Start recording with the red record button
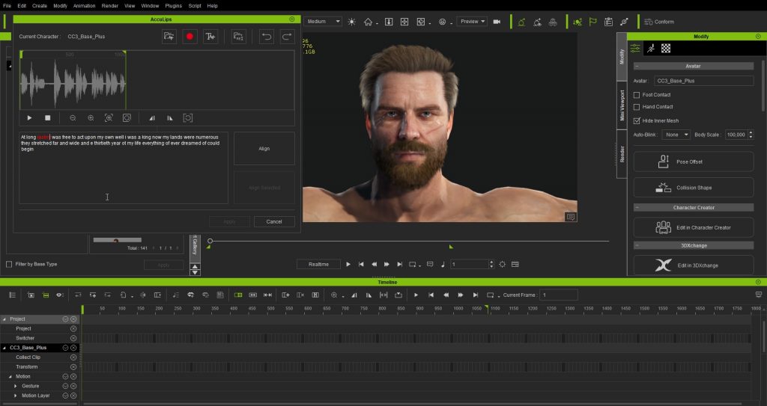 [190, 37]
